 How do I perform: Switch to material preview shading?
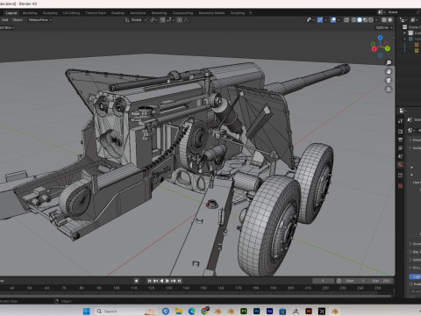(365, 20)
